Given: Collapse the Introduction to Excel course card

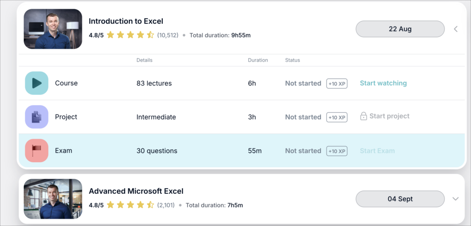Looking at the screenshot, I should coord(456,29).
